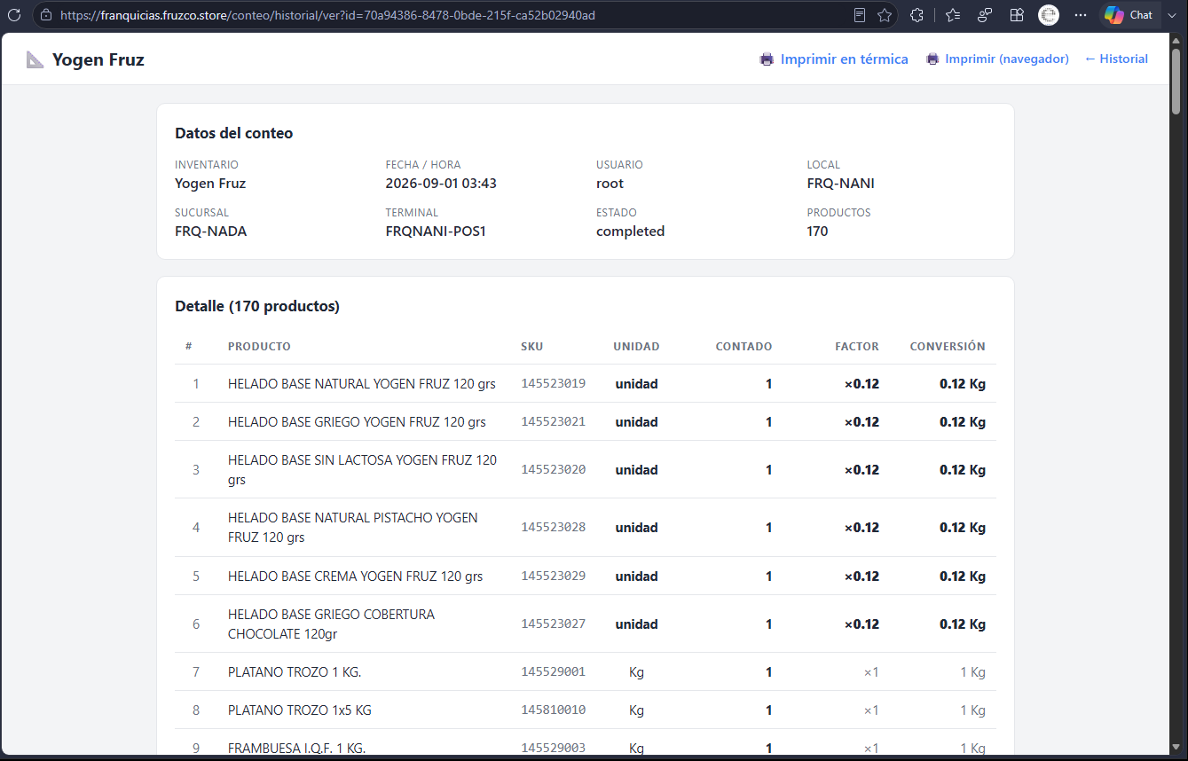Click the UNIDAD column header

coord(636,347)
